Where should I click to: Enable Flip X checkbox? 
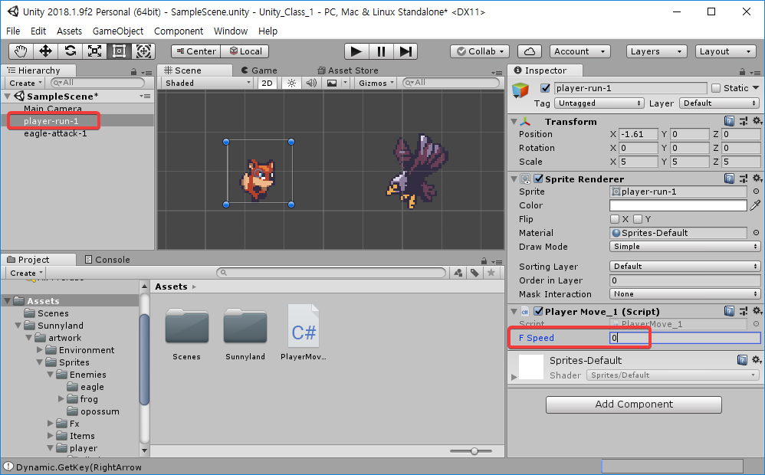[x=615, y=219]
